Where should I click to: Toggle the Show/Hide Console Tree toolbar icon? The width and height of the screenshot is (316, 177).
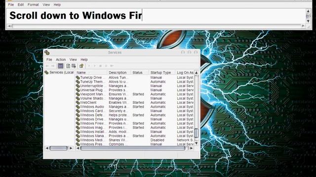[60, 66]
